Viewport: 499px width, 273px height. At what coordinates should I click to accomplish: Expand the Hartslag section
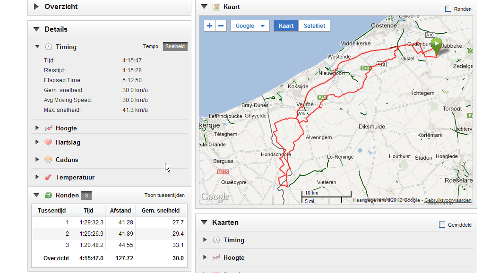click(x=37, y=142)
